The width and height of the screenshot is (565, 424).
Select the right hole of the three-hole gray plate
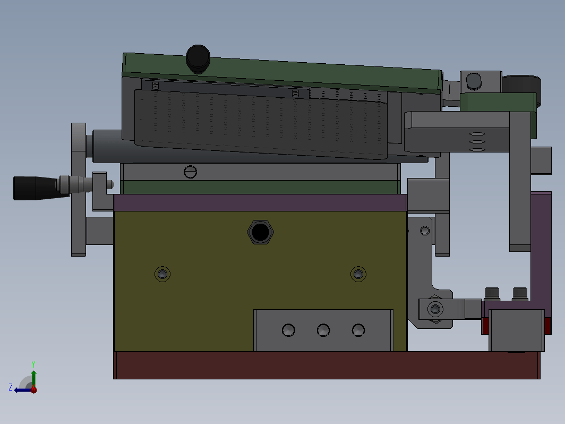[358, 330]
